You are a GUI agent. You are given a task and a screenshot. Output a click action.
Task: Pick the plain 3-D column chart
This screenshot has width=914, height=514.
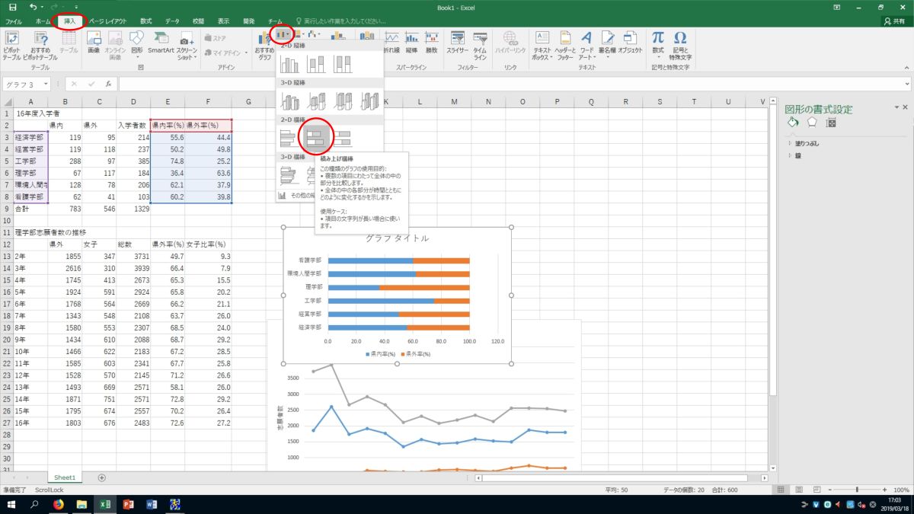[369, 101]
